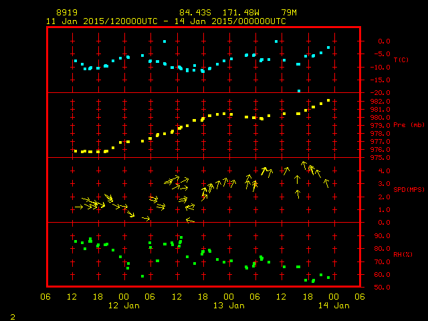Click the 13 Jan date label
This screenshot has width=428, height=321.
click(x=229, y=306)
